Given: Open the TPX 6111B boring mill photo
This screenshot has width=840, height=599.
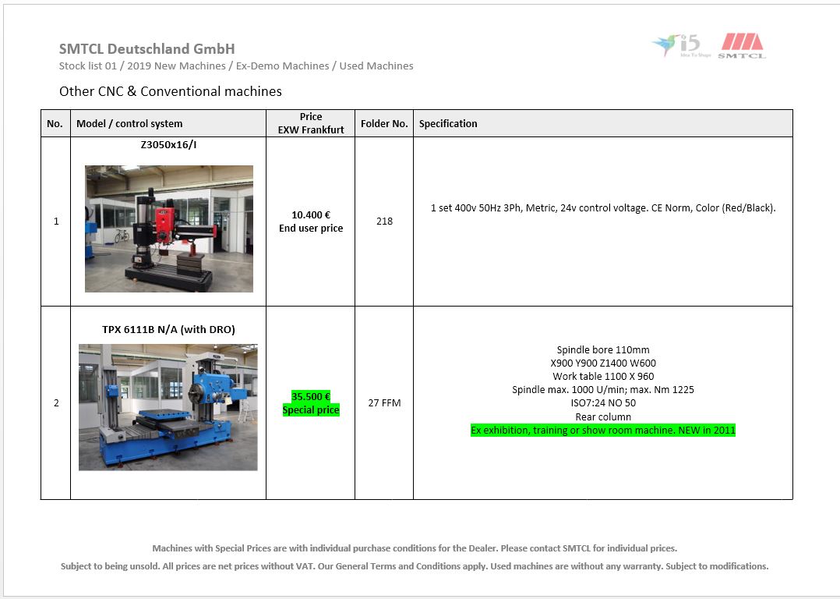Looking at the screenshot, I should point(168,408).
